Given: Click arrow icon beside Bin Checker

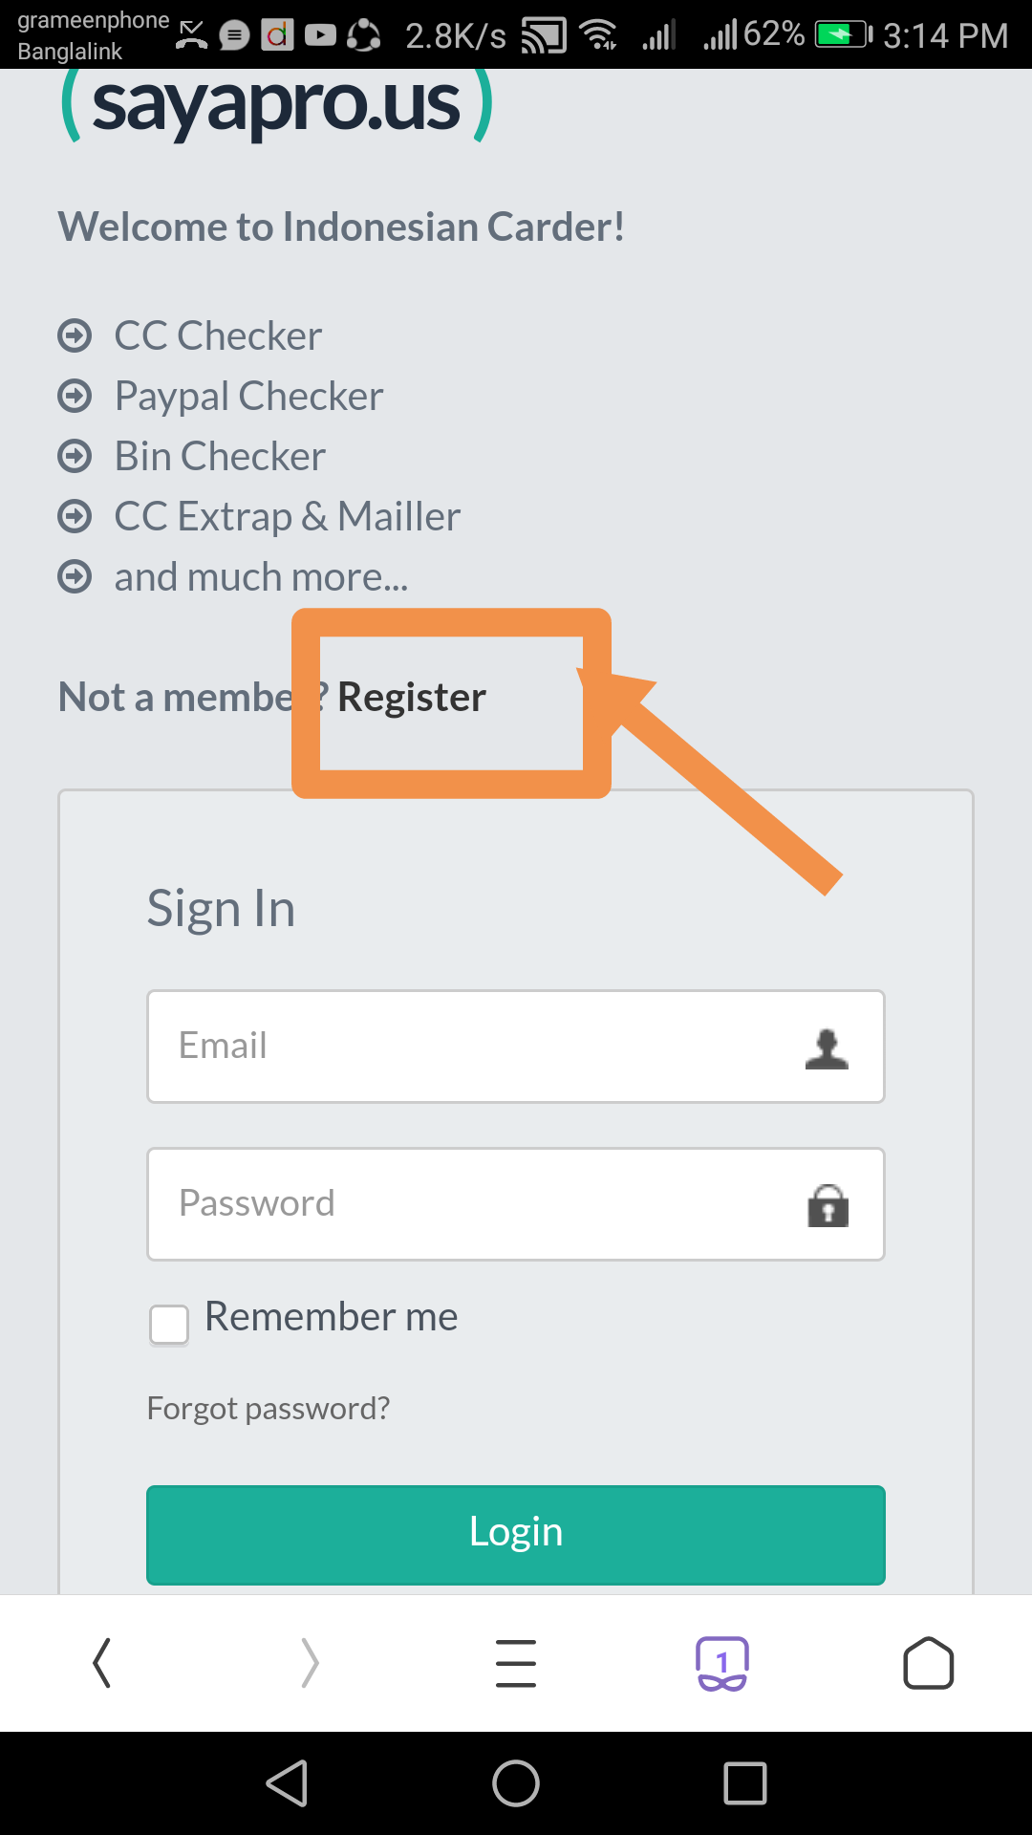Looking at the screenshot, I should (75, 456).
